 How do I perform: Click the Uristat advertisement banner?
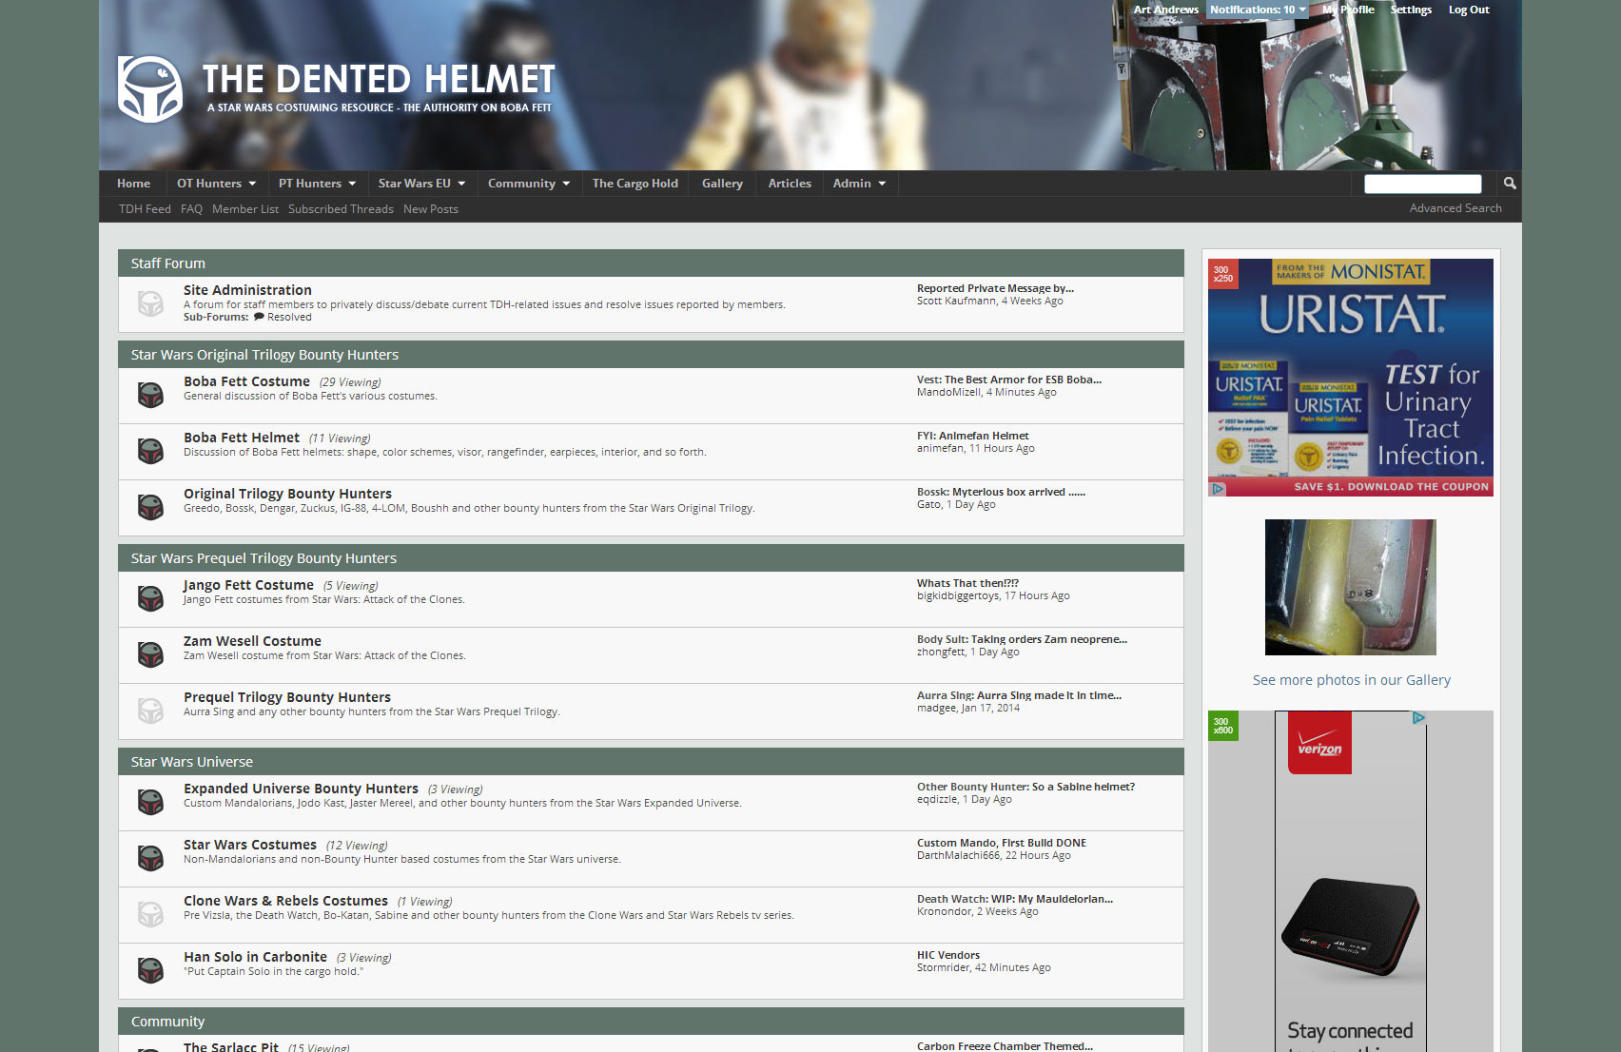pyautogui.click(x=1351, y=378)
